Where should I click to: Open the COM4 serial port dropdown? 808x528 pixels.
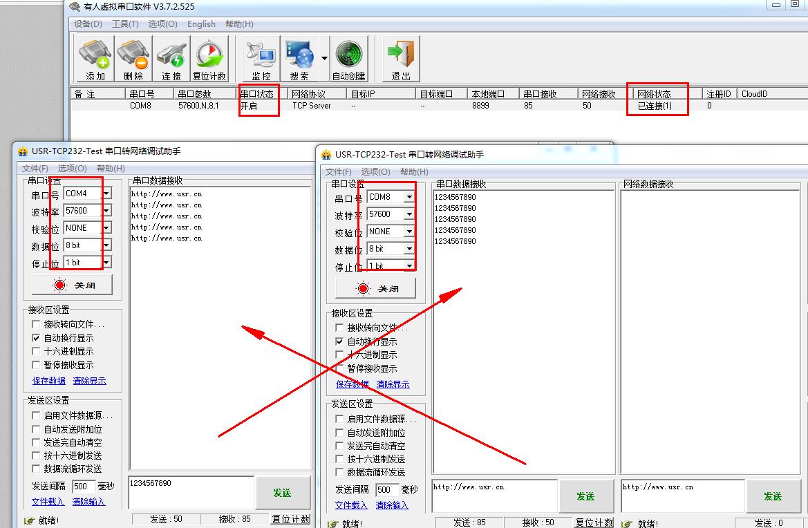point(106,194)
